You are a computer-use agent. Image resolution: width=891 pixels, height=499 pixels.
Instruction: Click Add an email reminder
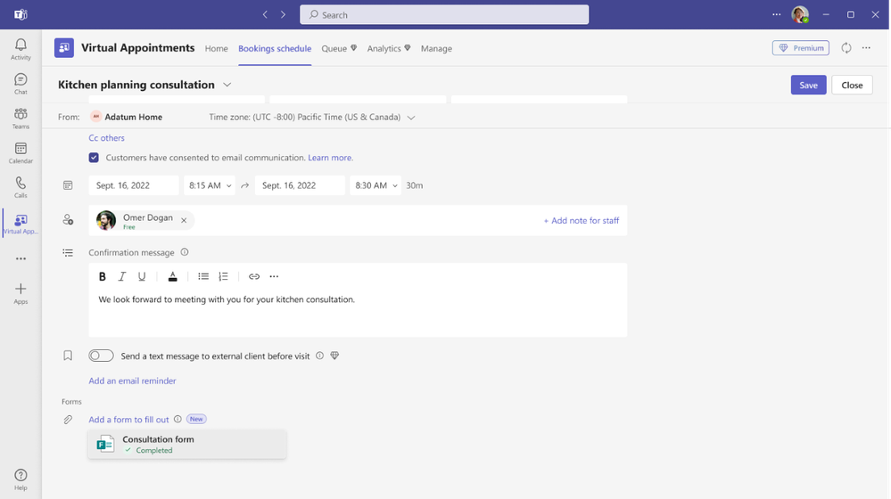click(132, 380)
